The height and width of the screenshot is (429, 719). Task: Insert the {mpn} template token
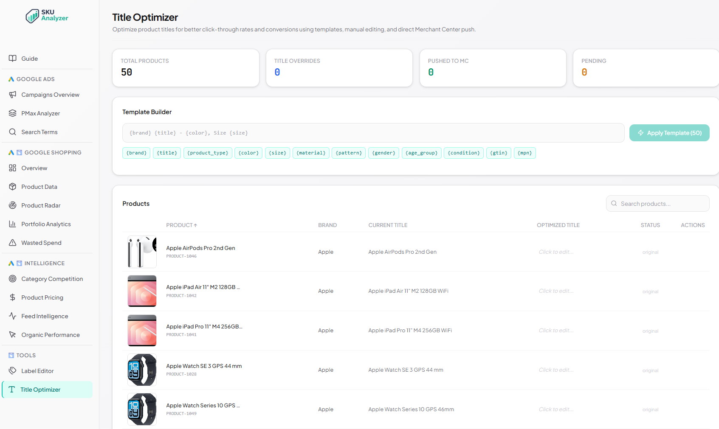[524, 153]
